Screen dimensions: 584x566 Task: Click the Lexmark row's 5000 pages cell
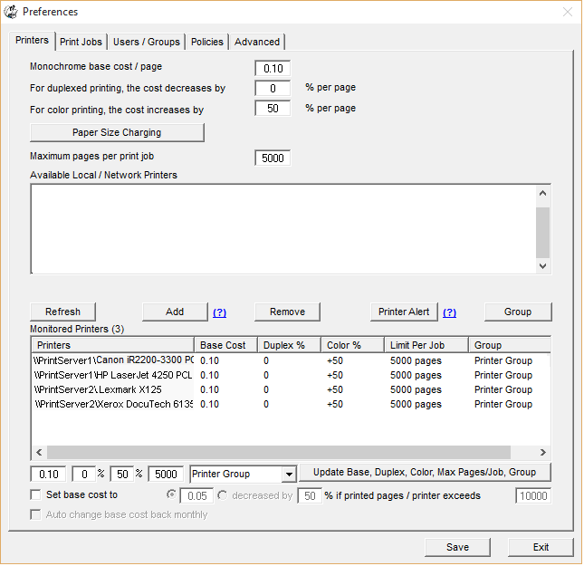pos(416,389)
